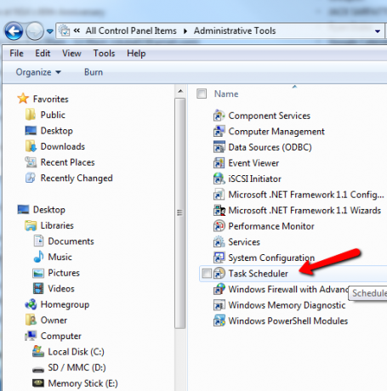Viewport: 387px width, 391px height.
Task: Select the iSCSI Initiator globe icon
Action: pyautogui.click(x=219, y=178)
